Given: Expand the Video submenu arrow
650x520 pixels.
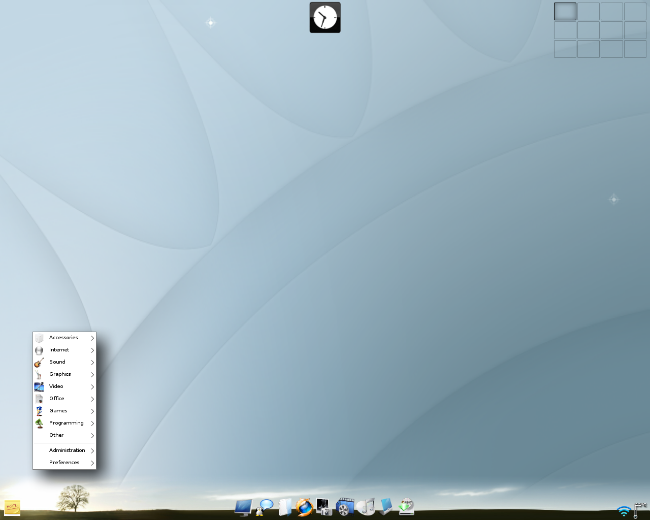Looking at the screenshot, I should coord(92,387).
